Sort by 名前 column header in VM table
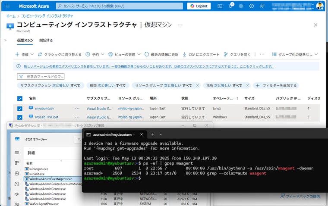 coord(32,98)
